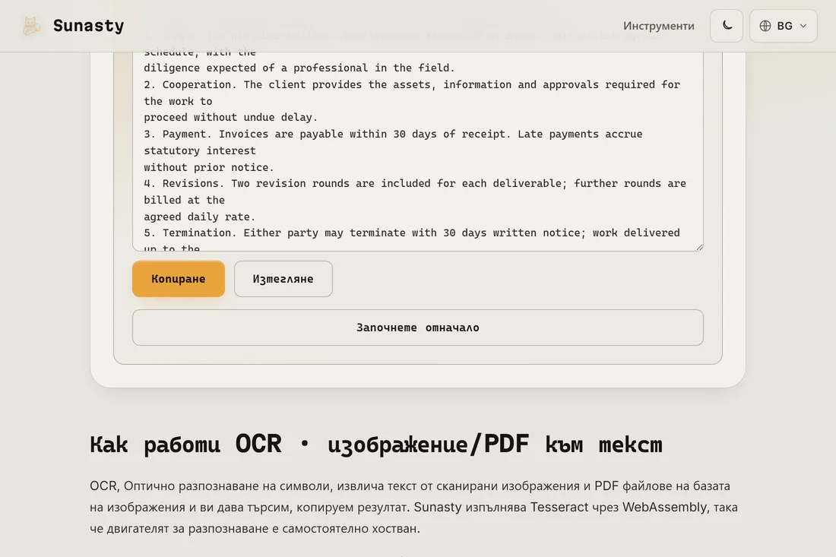Viewport: 836px width, 557px height.
Task: Click the line '4. Revisions. Two revision rounds'
Action: coord(415,183)
